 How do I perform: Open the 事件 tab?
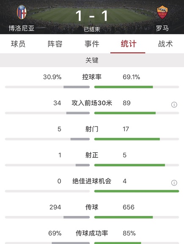click(x=92, y=44)
